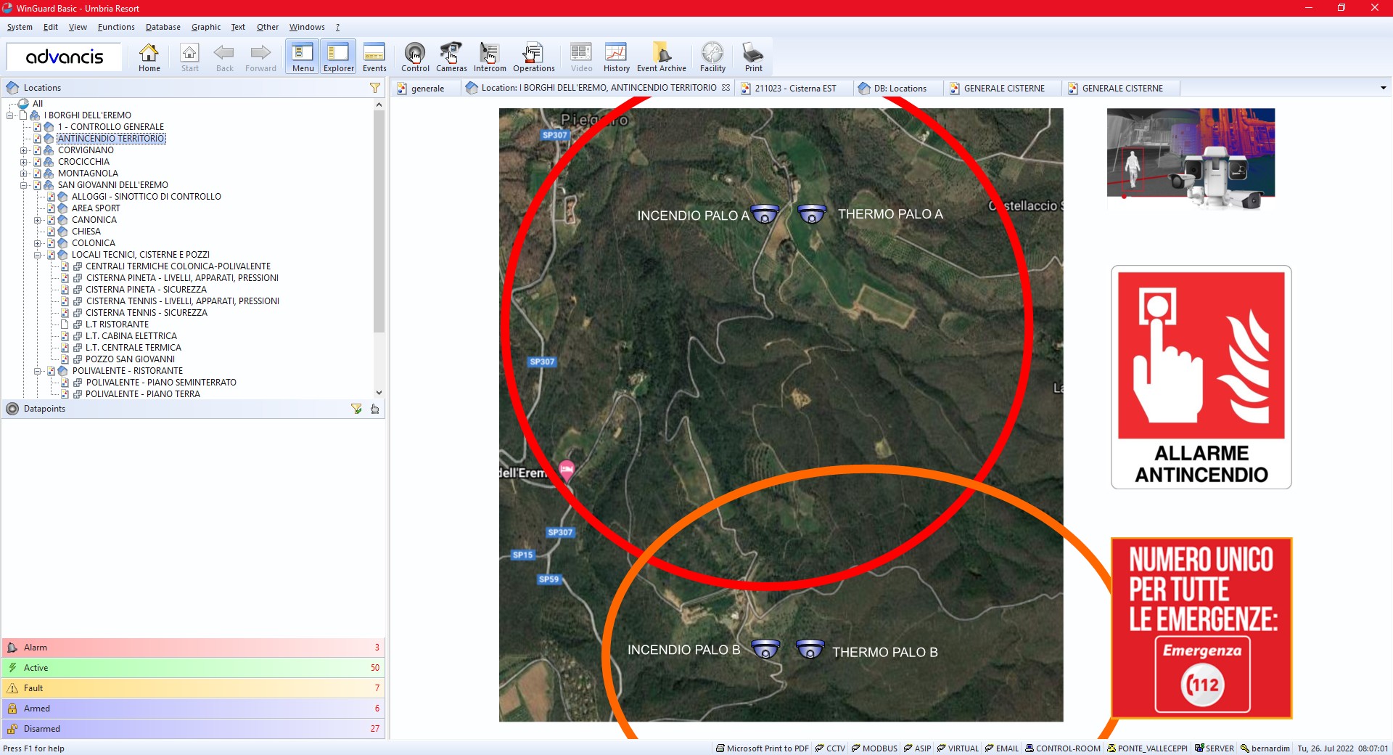Collapse the POLIVALENTE - RISTORANTE node

(38, 371)
